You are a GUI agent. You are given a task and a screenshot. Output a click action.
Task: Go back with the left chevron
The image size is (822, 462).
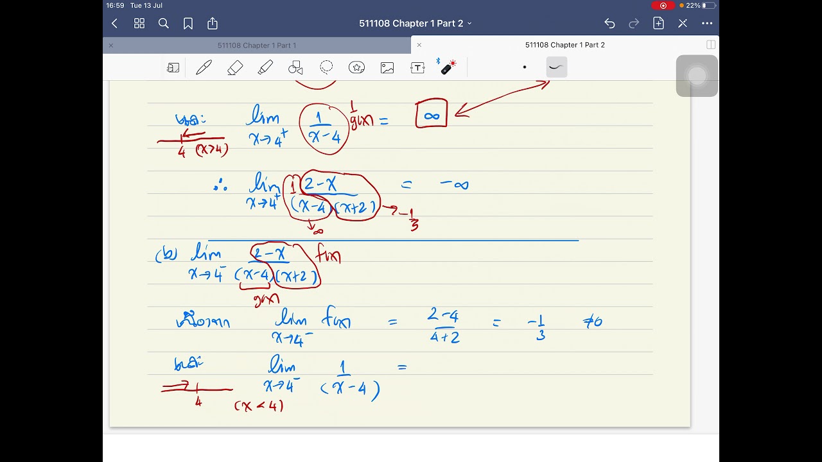(115, 24)
